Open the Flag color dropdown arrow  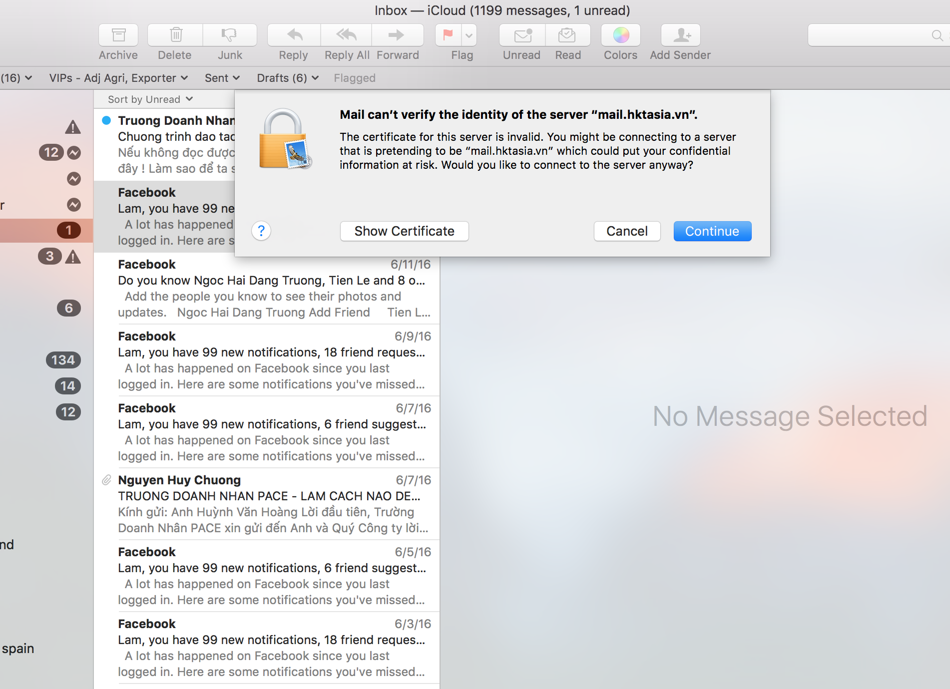click(x=469, y=35)
